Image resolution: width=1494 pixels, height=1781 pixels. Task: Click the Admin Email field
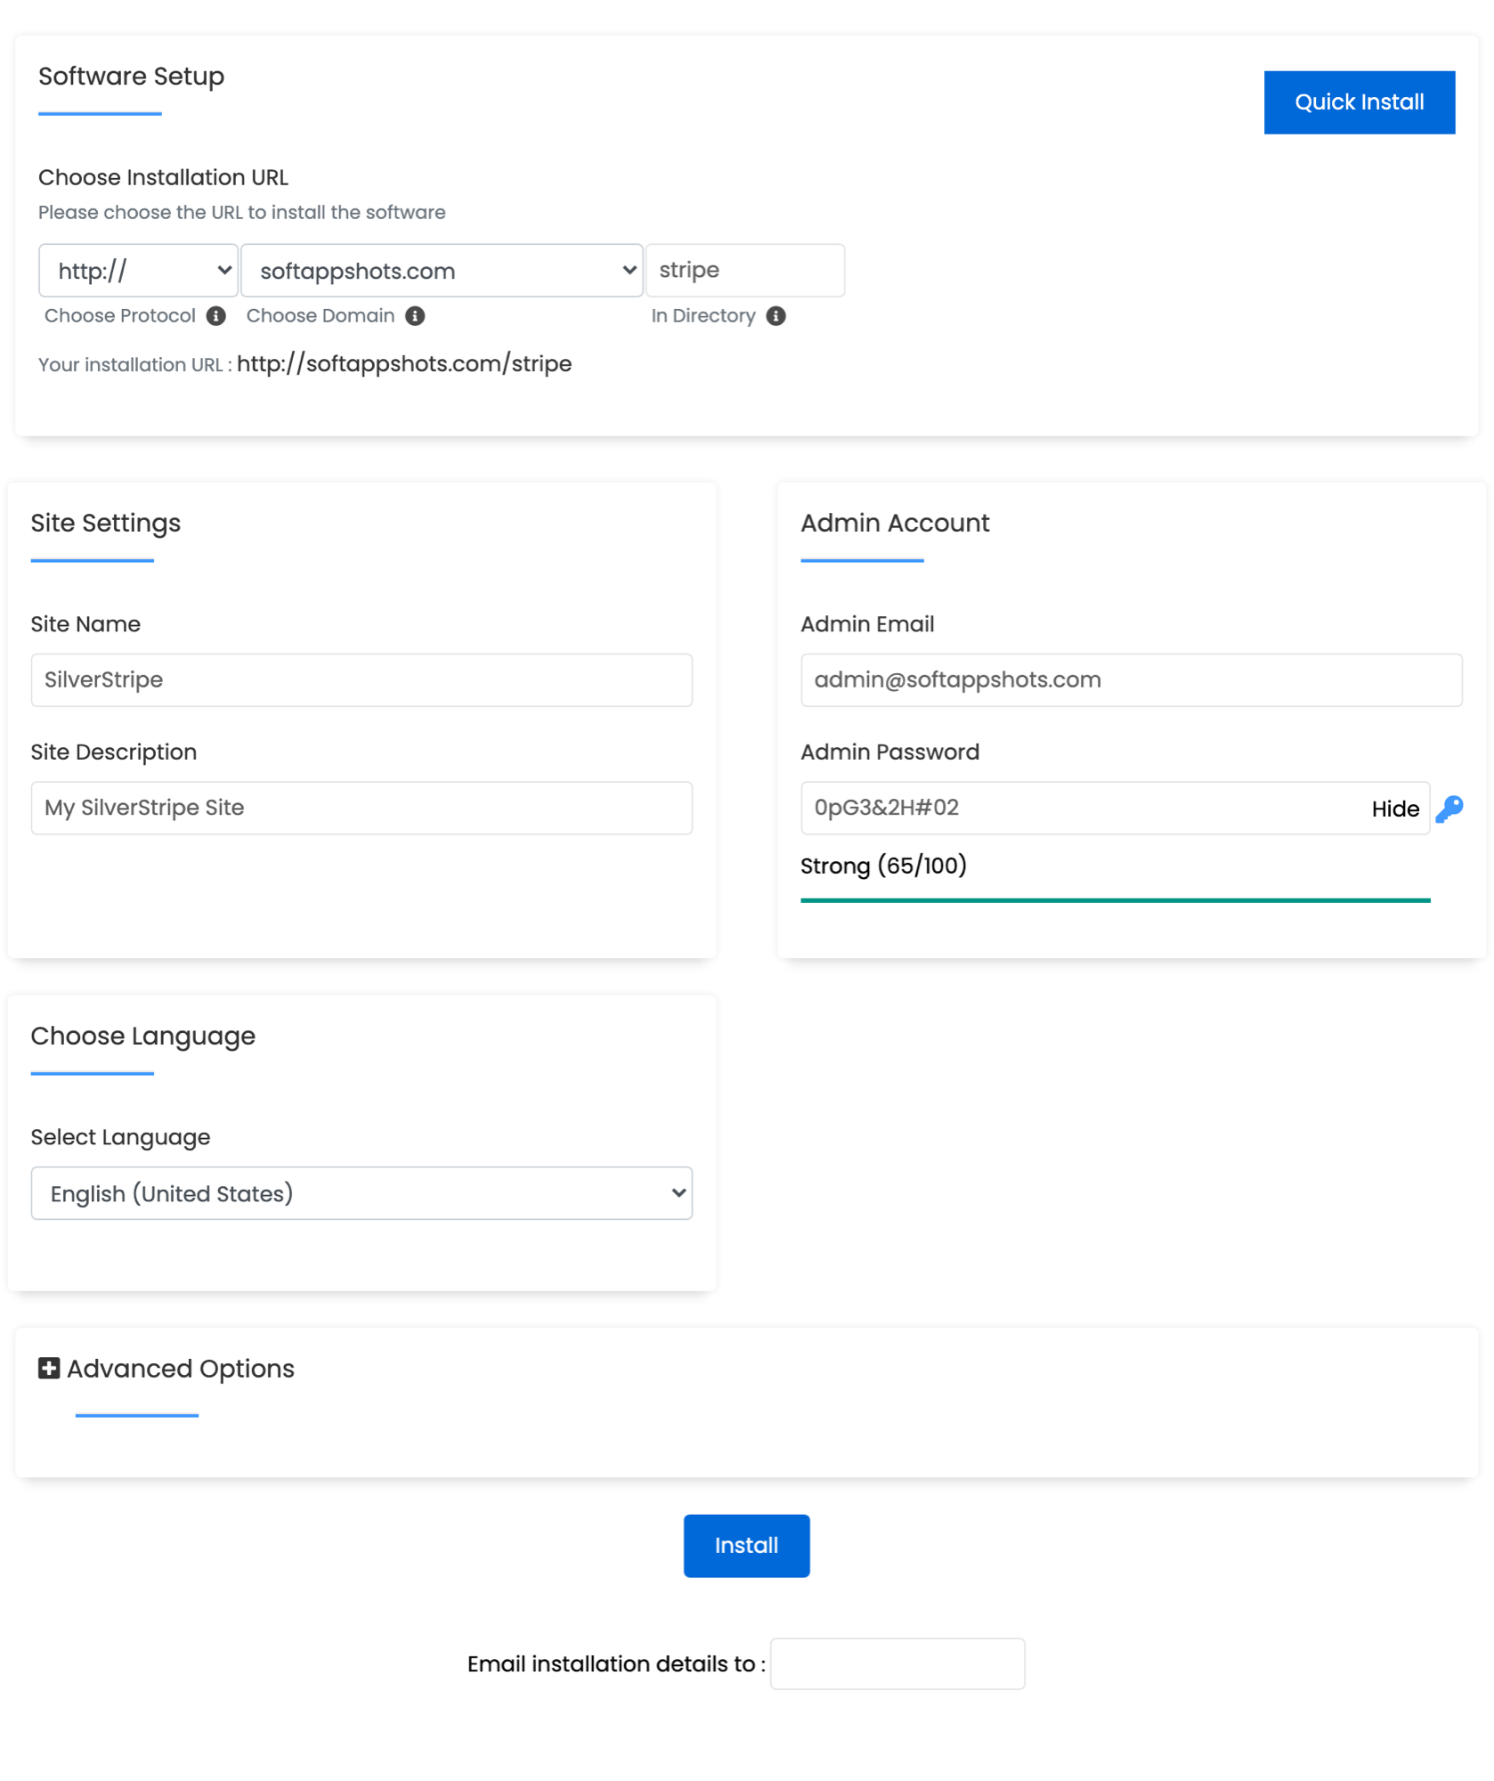click(1131, 679)
